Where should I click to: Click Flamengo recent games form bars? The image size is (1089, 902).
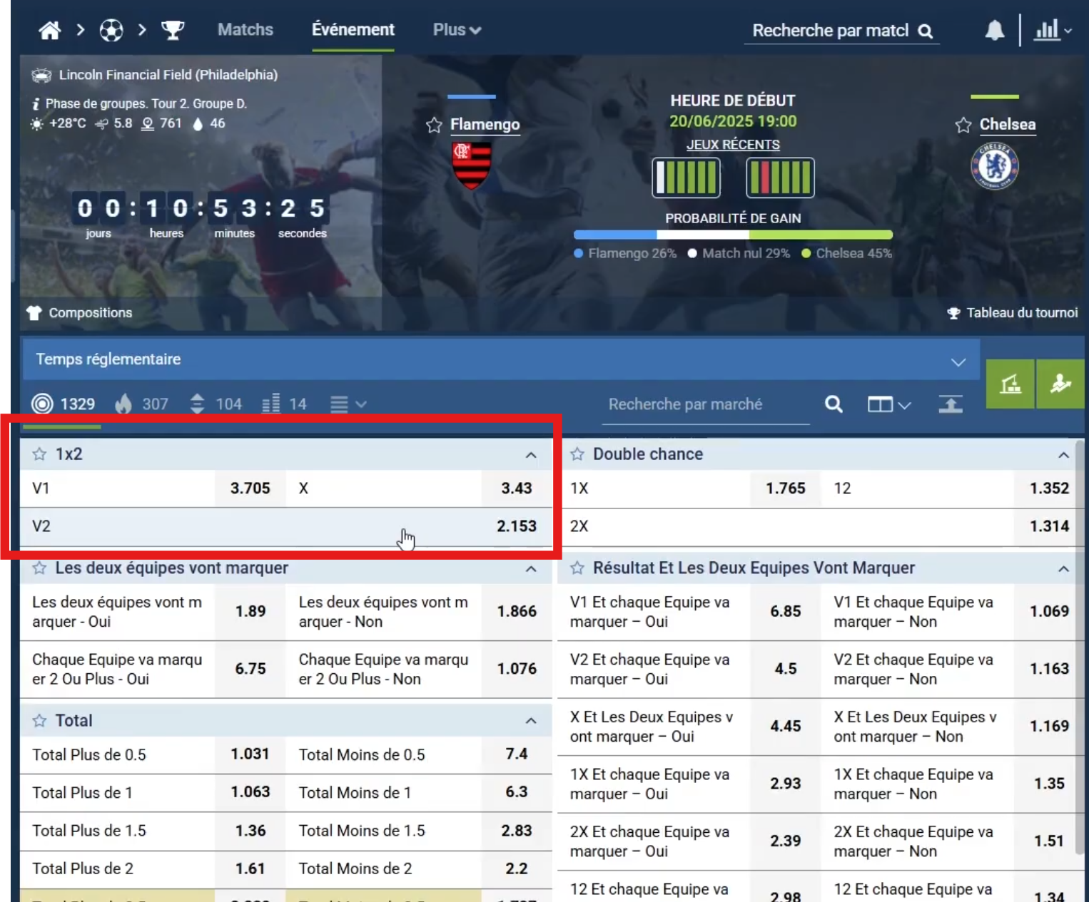click(x=686, y=178)
